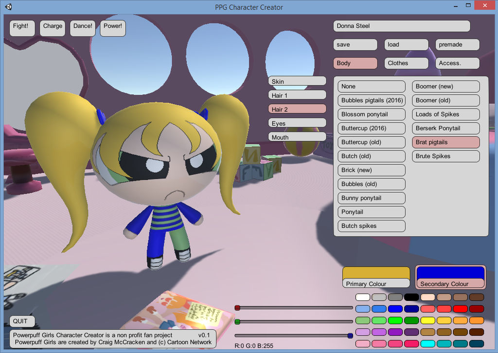Select the Secondary Colour swatch
Screen dimensions: 498x353
(x=450, y=277)
